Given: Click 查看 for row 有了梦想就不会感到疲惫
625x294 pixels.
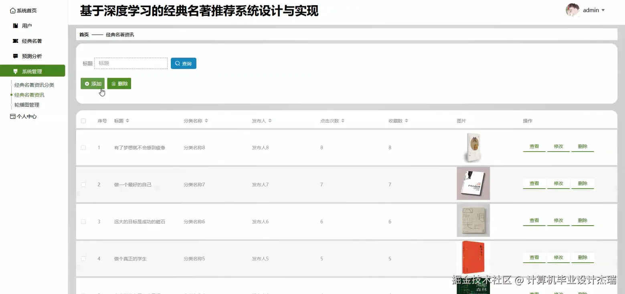Looking at the screenshot, I should click(534, 147).
